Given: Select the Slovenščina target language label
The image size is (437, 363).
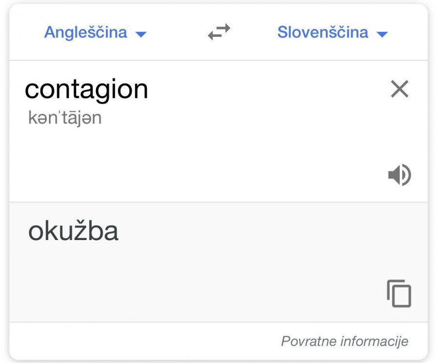Looking at the screenshot, I should [x=323, y=32].
